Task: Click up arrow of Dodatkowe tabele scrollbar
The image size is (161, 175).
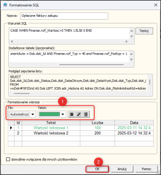Action: click(x=131, y=54)
